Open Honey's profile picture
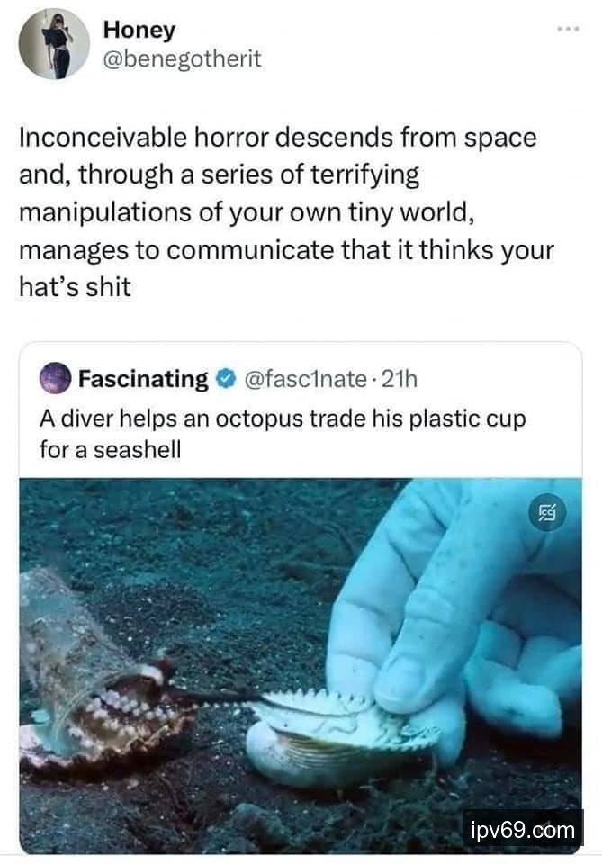 point(54,44)
